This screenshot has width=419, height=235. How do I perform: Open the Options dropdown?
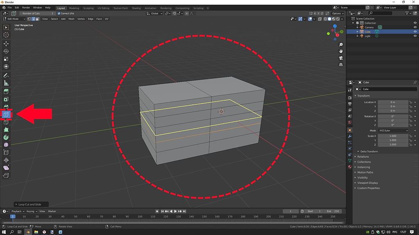(x=338, y=14)
